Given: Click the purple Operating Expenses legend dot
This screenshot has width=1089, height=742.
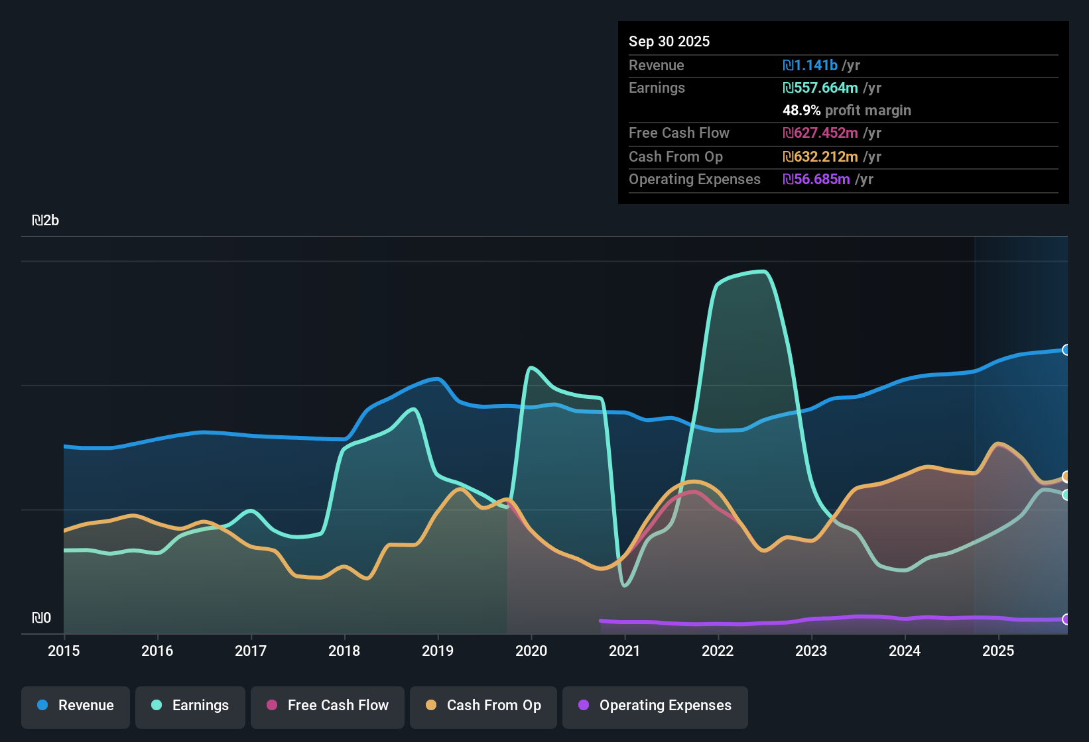Looking at the screenshot, I should [x=584, y=705].
